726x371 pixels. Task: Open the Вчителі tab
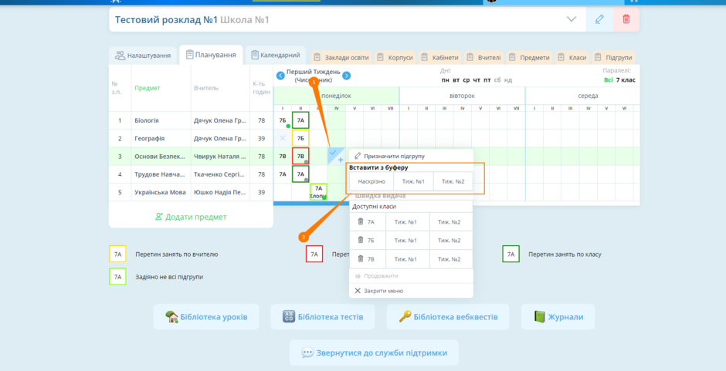pyautogui.click(x=483, y=57)
